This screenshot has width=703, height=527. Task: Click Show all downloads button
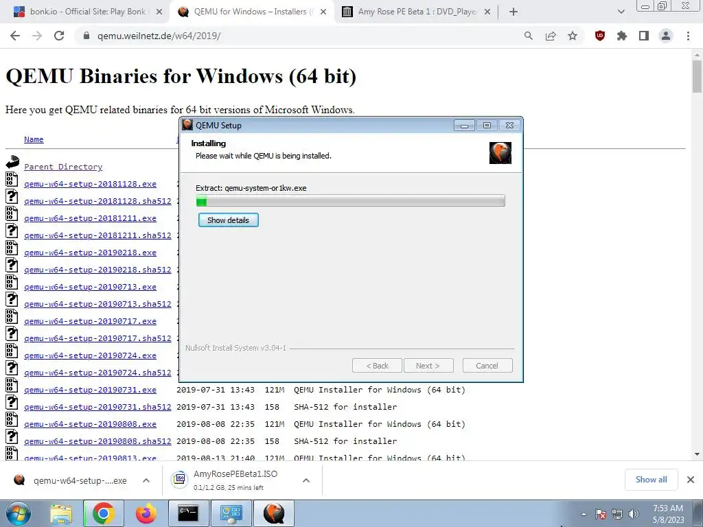(651, 480)
